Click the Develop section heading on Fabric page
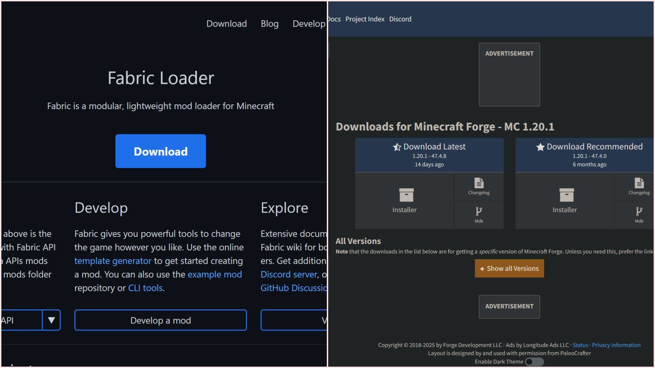 (x=101, y=208)
